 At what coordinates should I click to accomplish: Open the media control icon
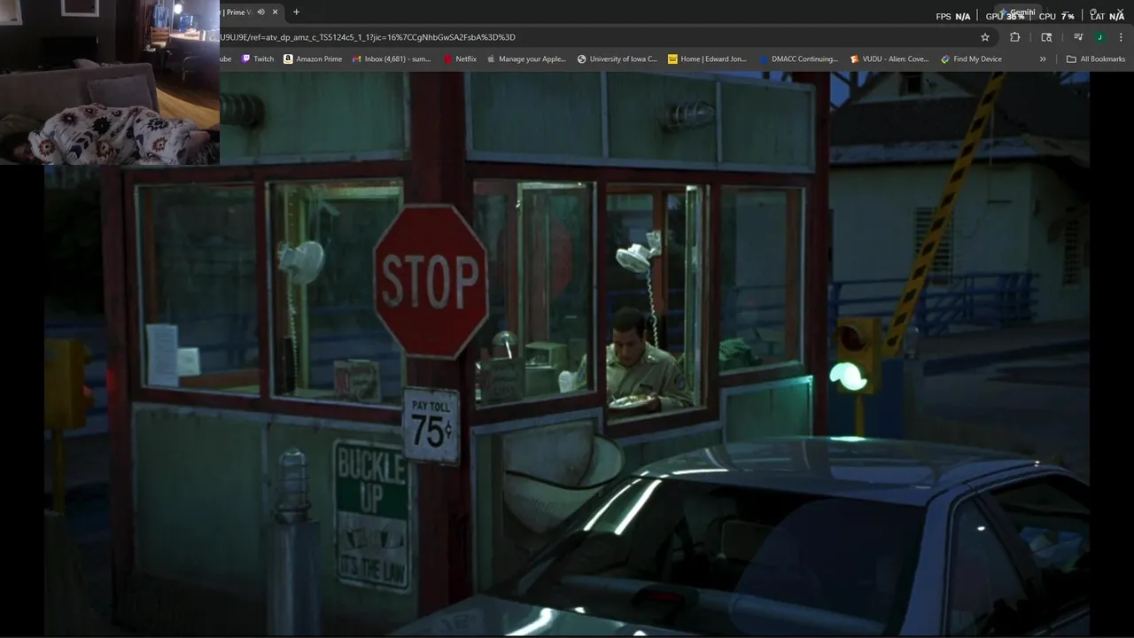[1078, 37]
